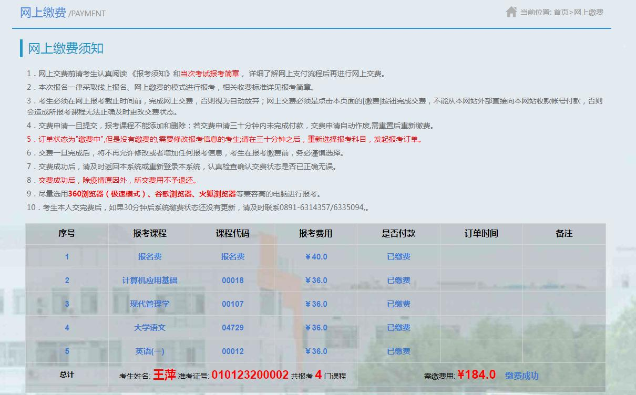
Task: Select the 计算机应用基础 course row
Action: 150,280
